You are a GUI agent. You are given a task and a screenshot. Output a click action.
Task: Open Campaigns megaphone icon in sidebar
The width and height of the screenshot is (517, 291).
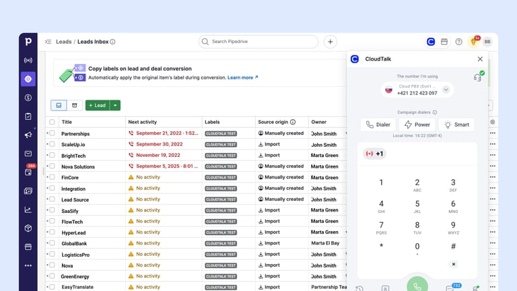coord(28,135)
